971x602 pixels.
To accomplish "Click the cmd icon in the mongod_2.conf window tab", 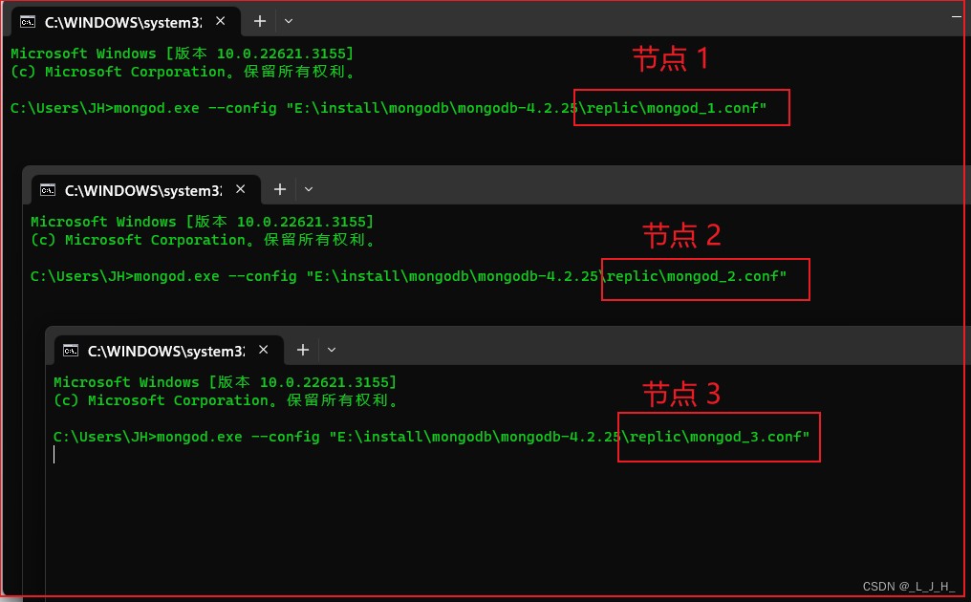I will [48, 190].
